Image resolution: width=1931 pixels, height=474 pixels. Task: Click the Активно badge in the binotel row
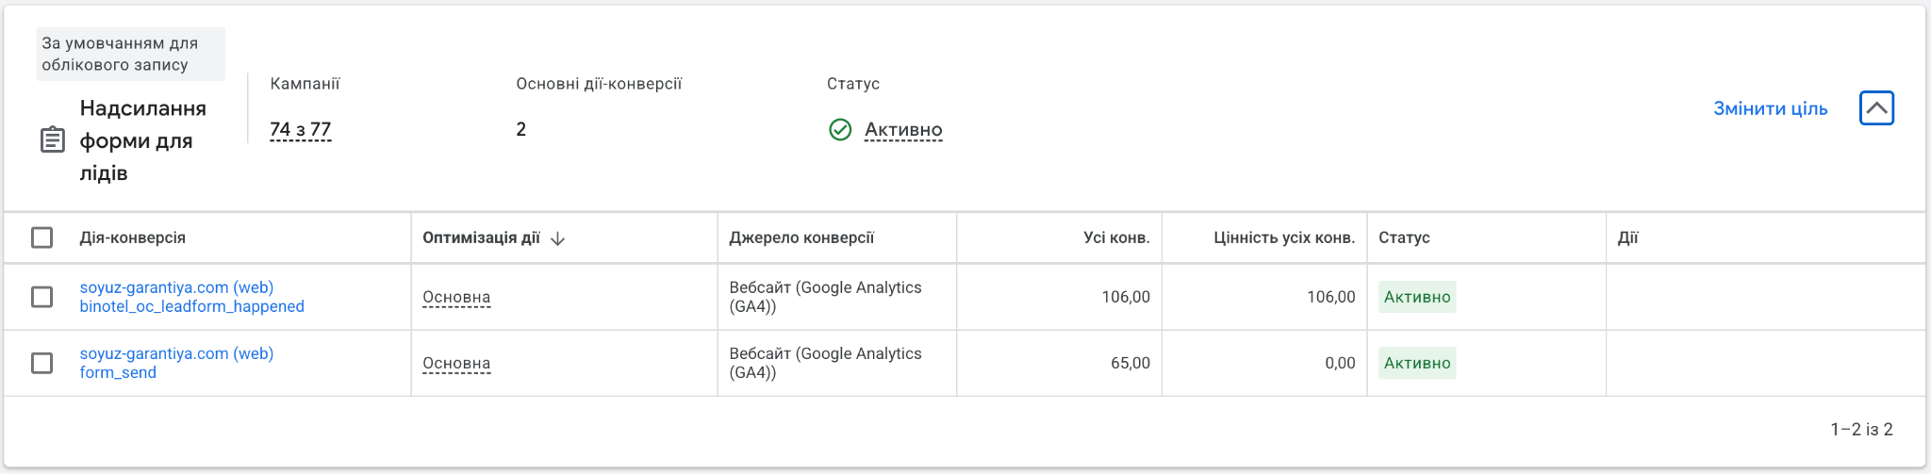tap(1417, 297)
